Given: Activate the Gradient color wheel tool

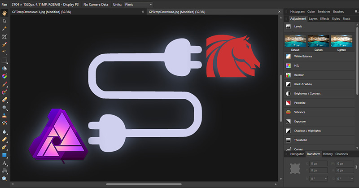Looking at the screenshot, I should coord(4,76).
